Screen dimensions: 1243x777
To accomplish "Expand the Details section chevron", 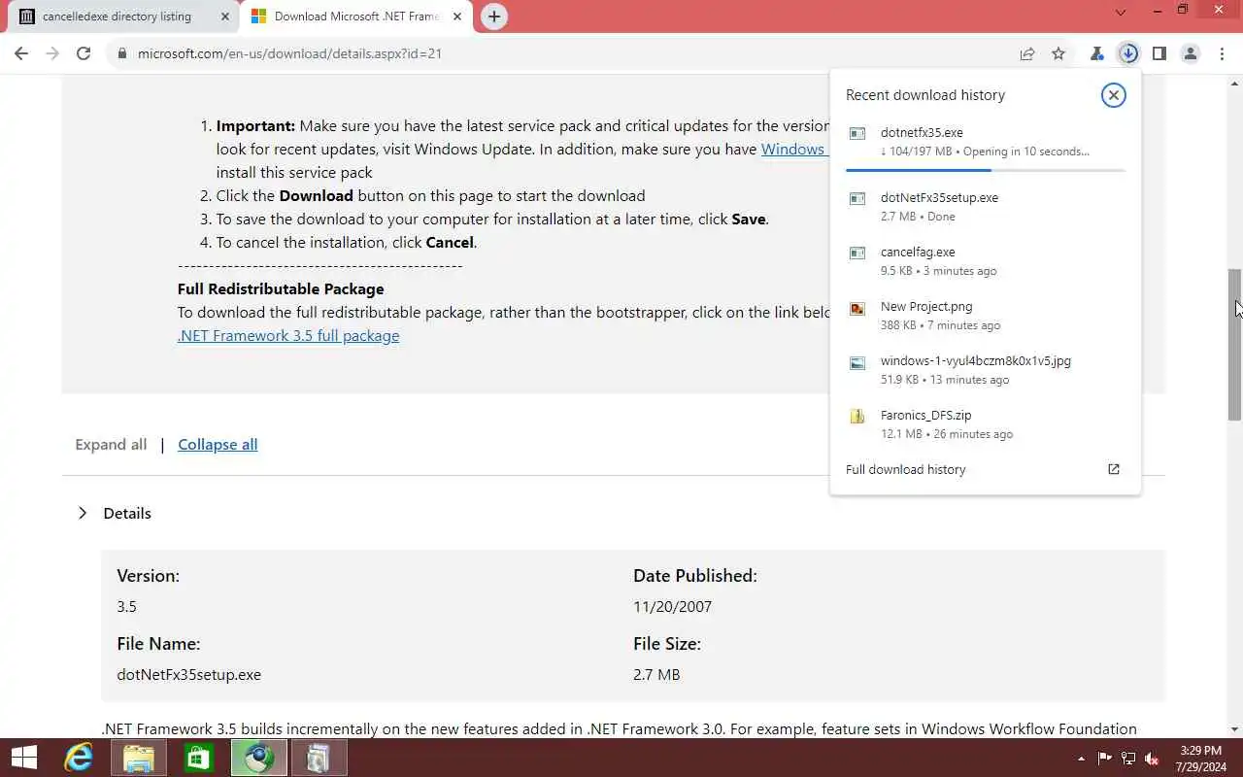I will [82, 513].
